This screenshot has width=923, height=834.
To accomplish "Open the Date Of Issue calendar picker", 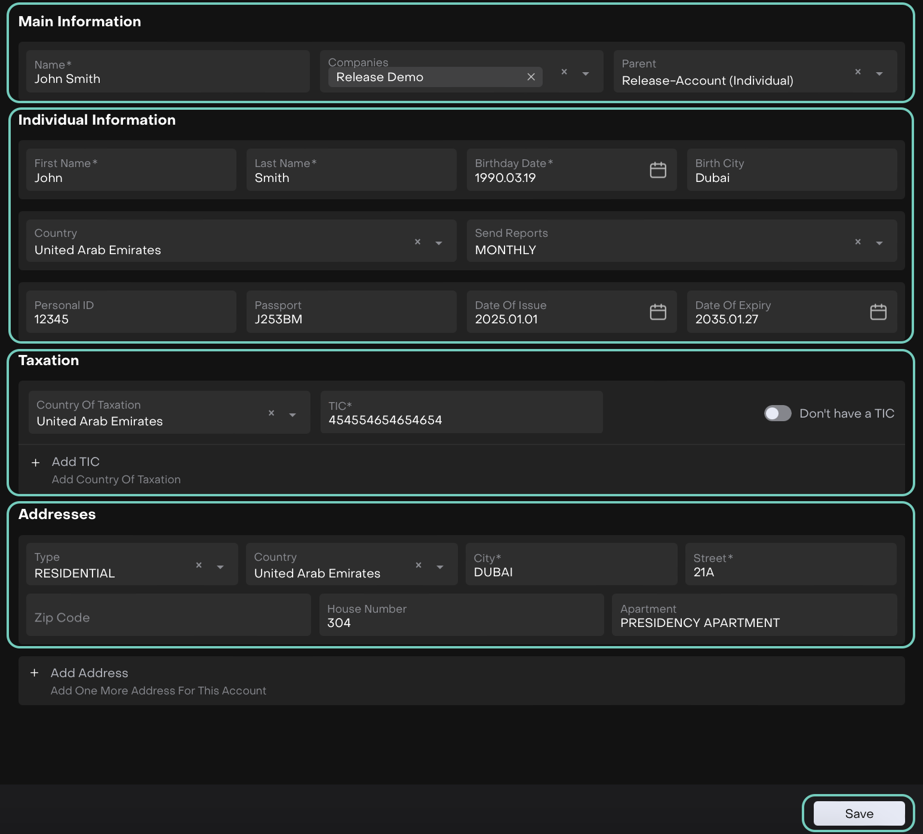I will 657,312.
